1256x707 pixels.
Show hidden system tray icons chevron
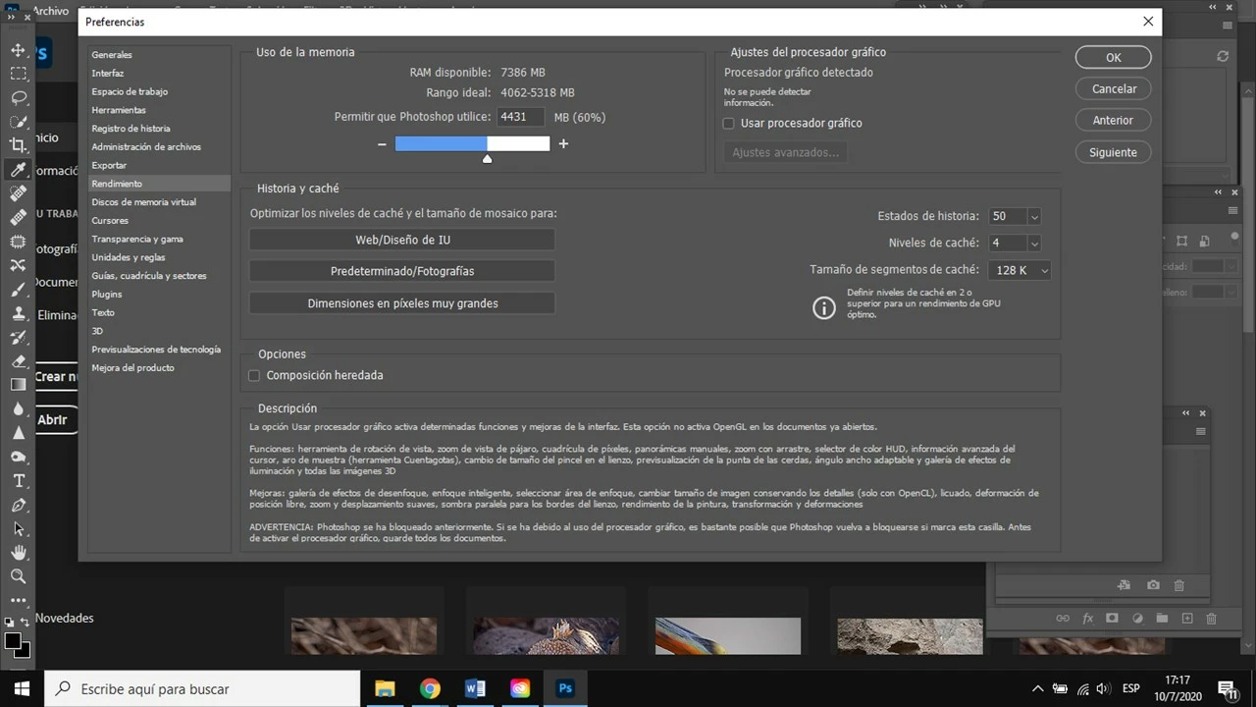[1037, 689]
